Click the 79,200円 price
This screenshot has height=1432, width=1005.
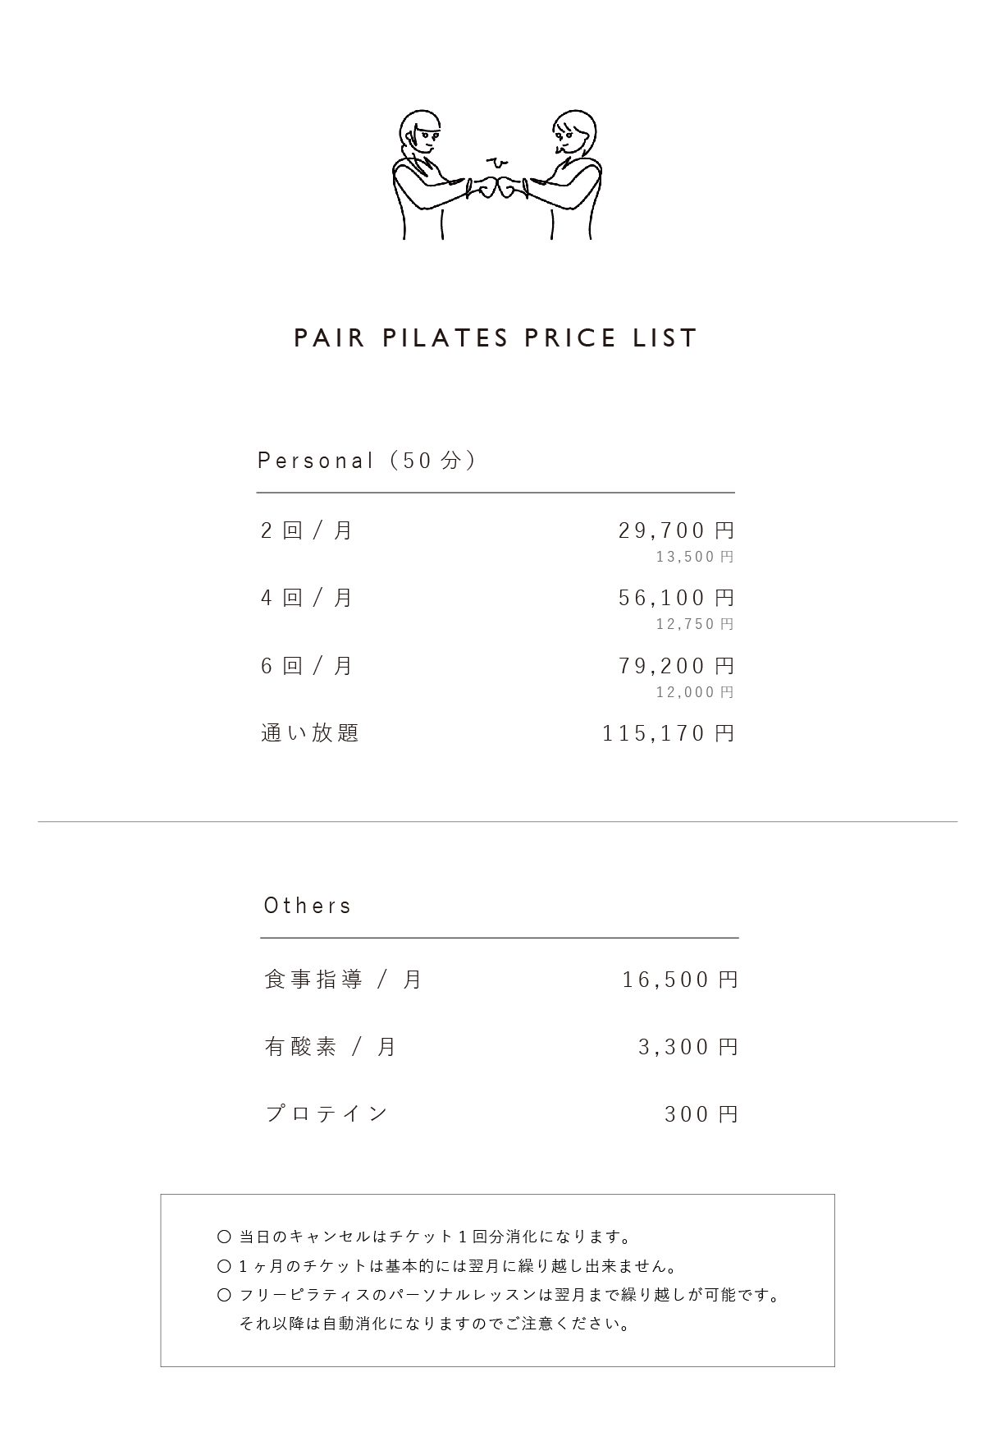click(677, 665)
